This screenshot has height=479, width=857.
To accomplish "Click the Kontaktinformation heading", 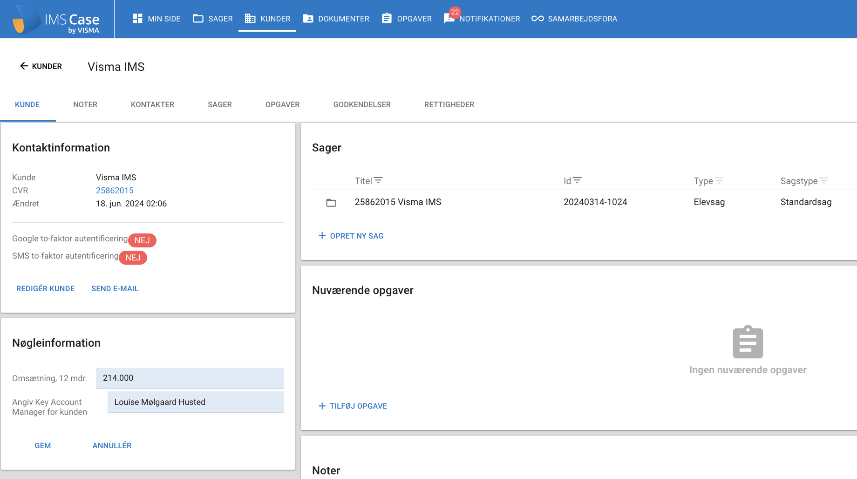I will (61, 148).
